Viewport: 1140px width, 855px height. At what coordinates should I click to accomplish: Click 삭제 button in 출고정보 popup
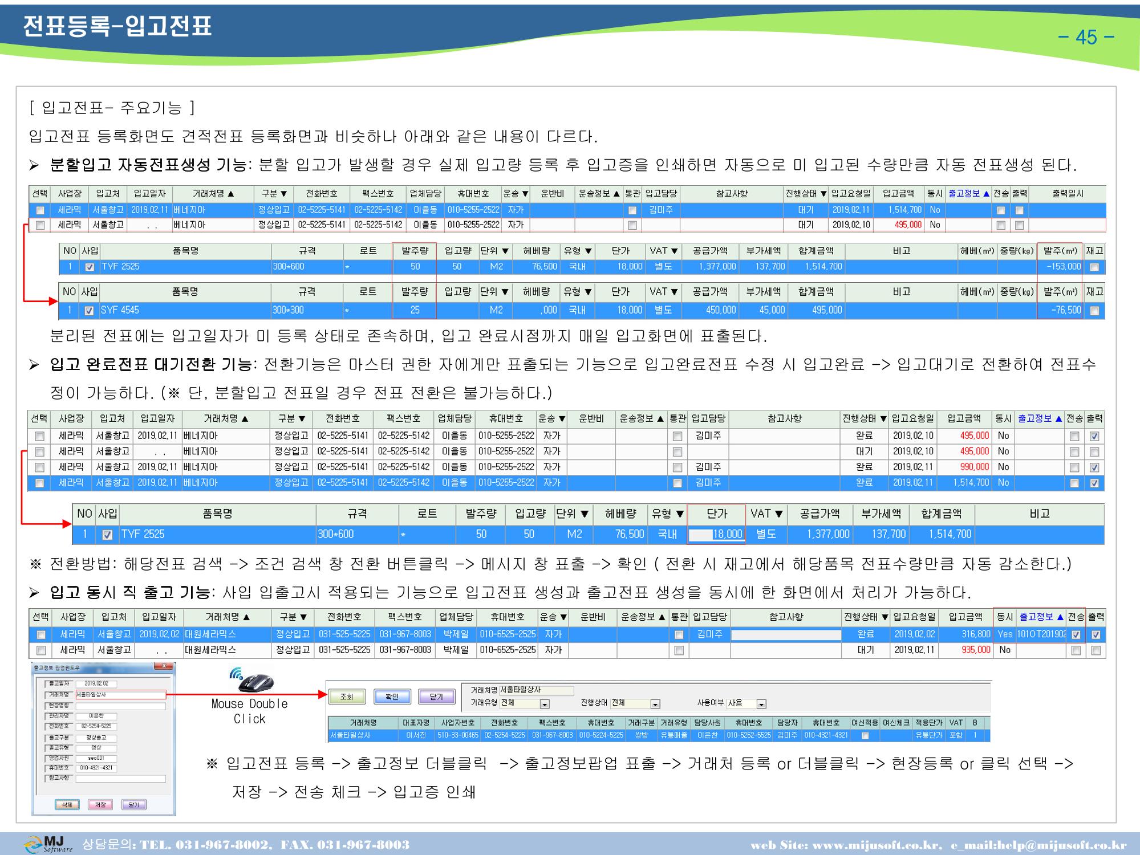[67, 805]
